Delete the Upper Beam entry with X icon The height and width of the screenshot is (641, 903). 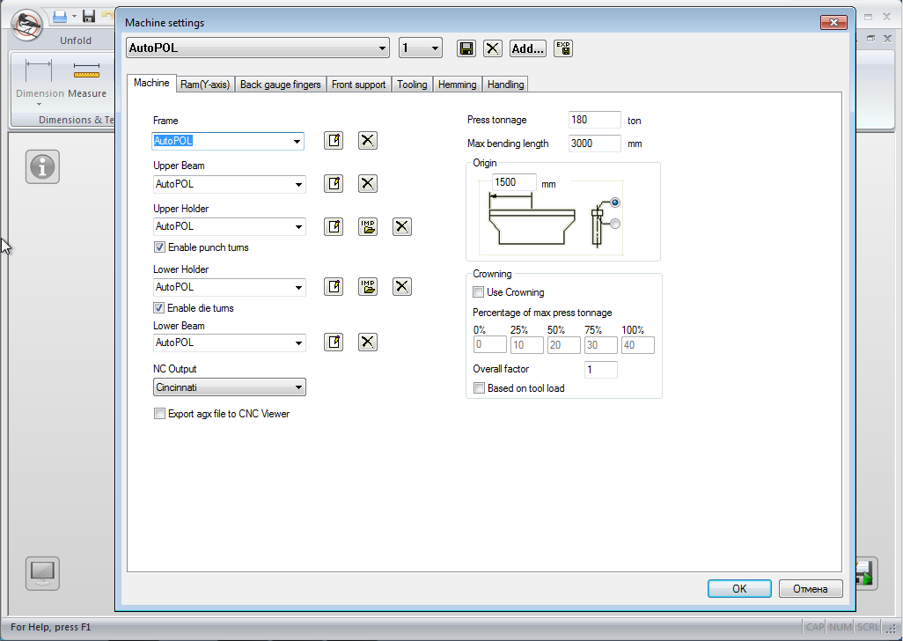(x=368, y=184)
